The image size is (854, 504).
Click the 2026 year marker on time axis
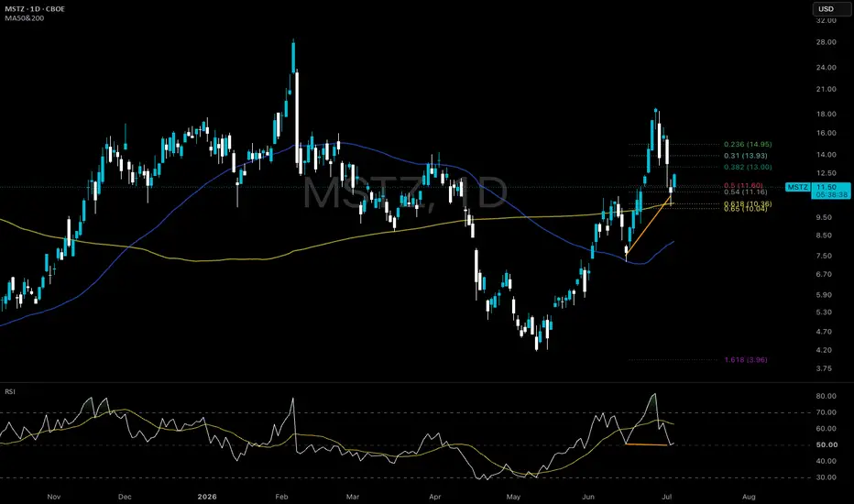[x=207, y=497]
